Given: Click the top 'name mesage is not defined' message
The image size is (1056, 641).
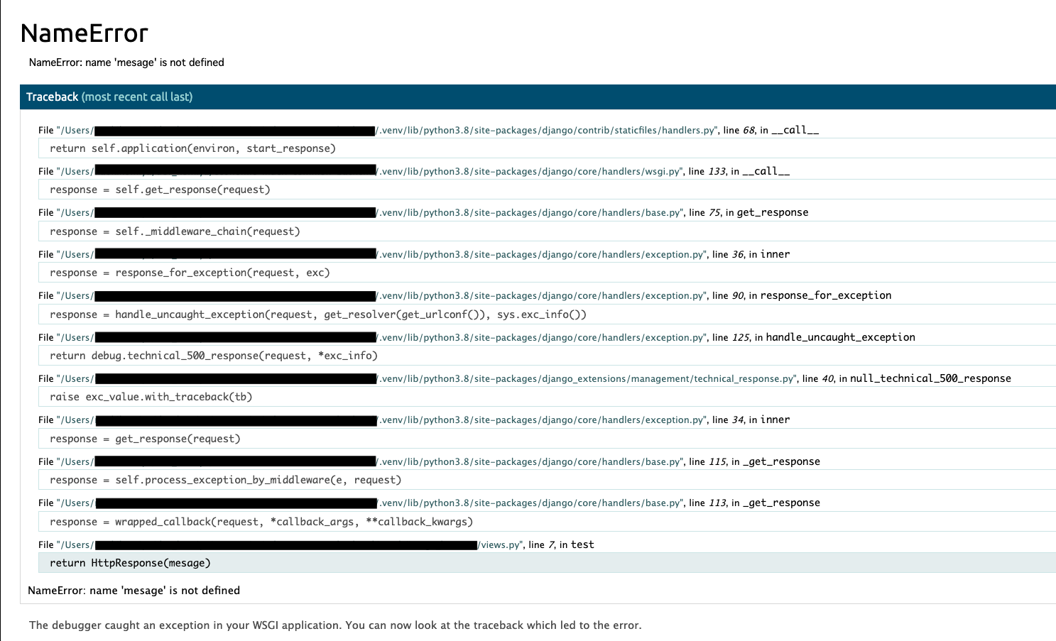Looking at the screenshot, I should pyautogui.click(x=126, y=62).
